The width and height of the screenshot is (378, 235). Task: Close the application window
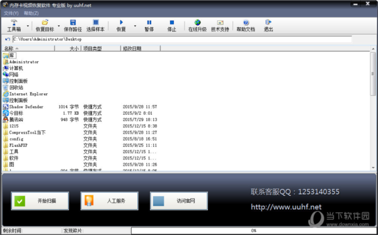tap(368, 4)
